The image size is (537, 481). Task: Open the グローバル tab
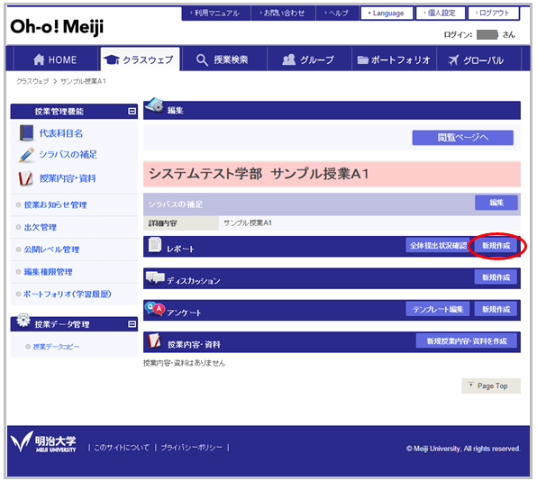pyautogui.click(x=478, y=59)
